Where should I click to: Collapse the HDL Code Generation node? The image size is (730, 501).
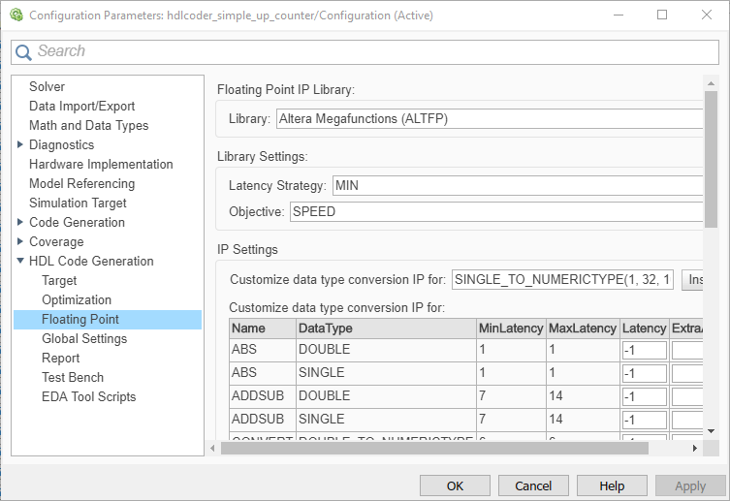coord(20,262)
